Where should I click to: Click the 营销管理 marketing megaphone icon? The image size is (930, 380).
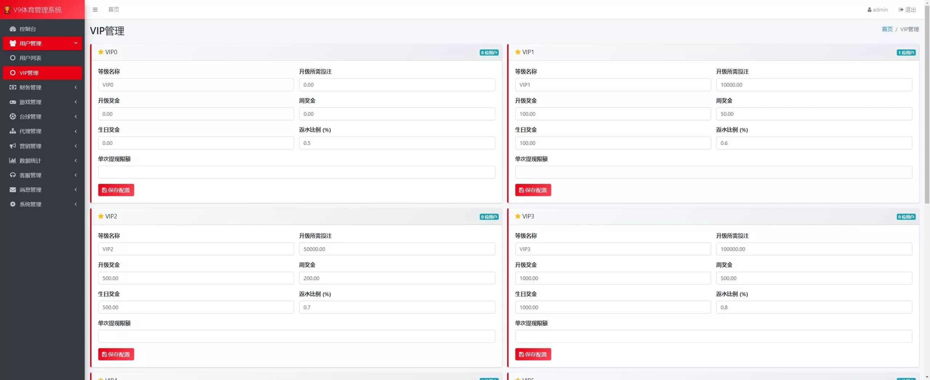coord(13,146)
